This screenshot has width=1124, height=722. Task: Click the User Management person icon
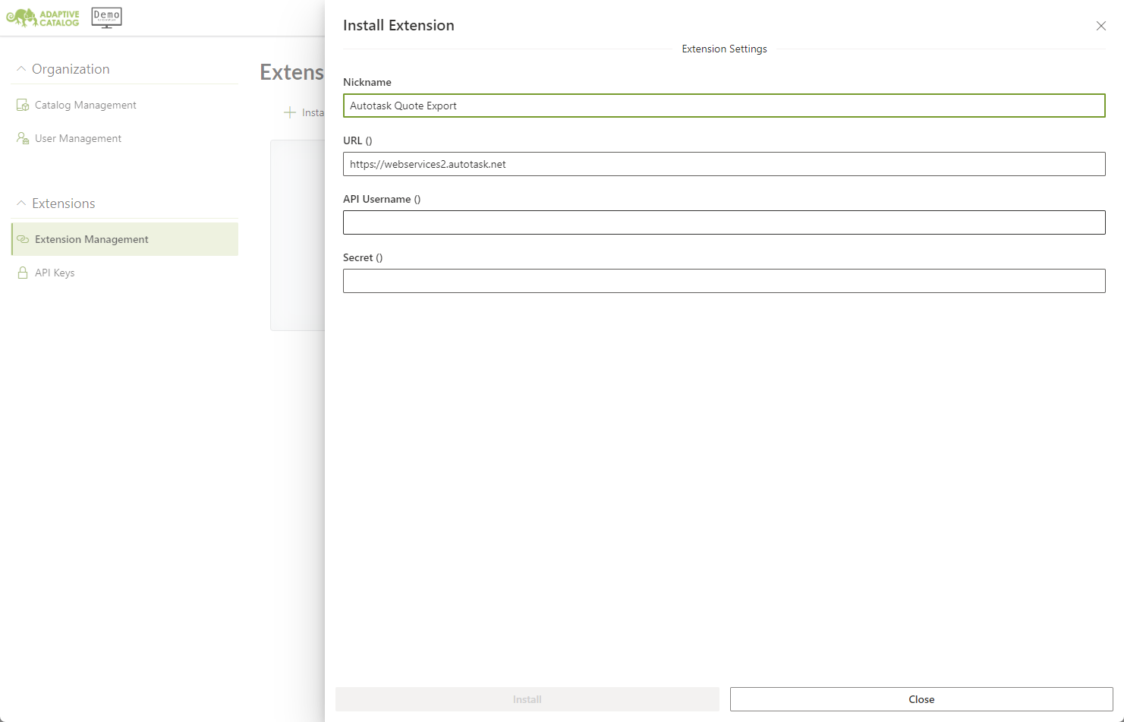pyautogui.click(x=23, y=138)
